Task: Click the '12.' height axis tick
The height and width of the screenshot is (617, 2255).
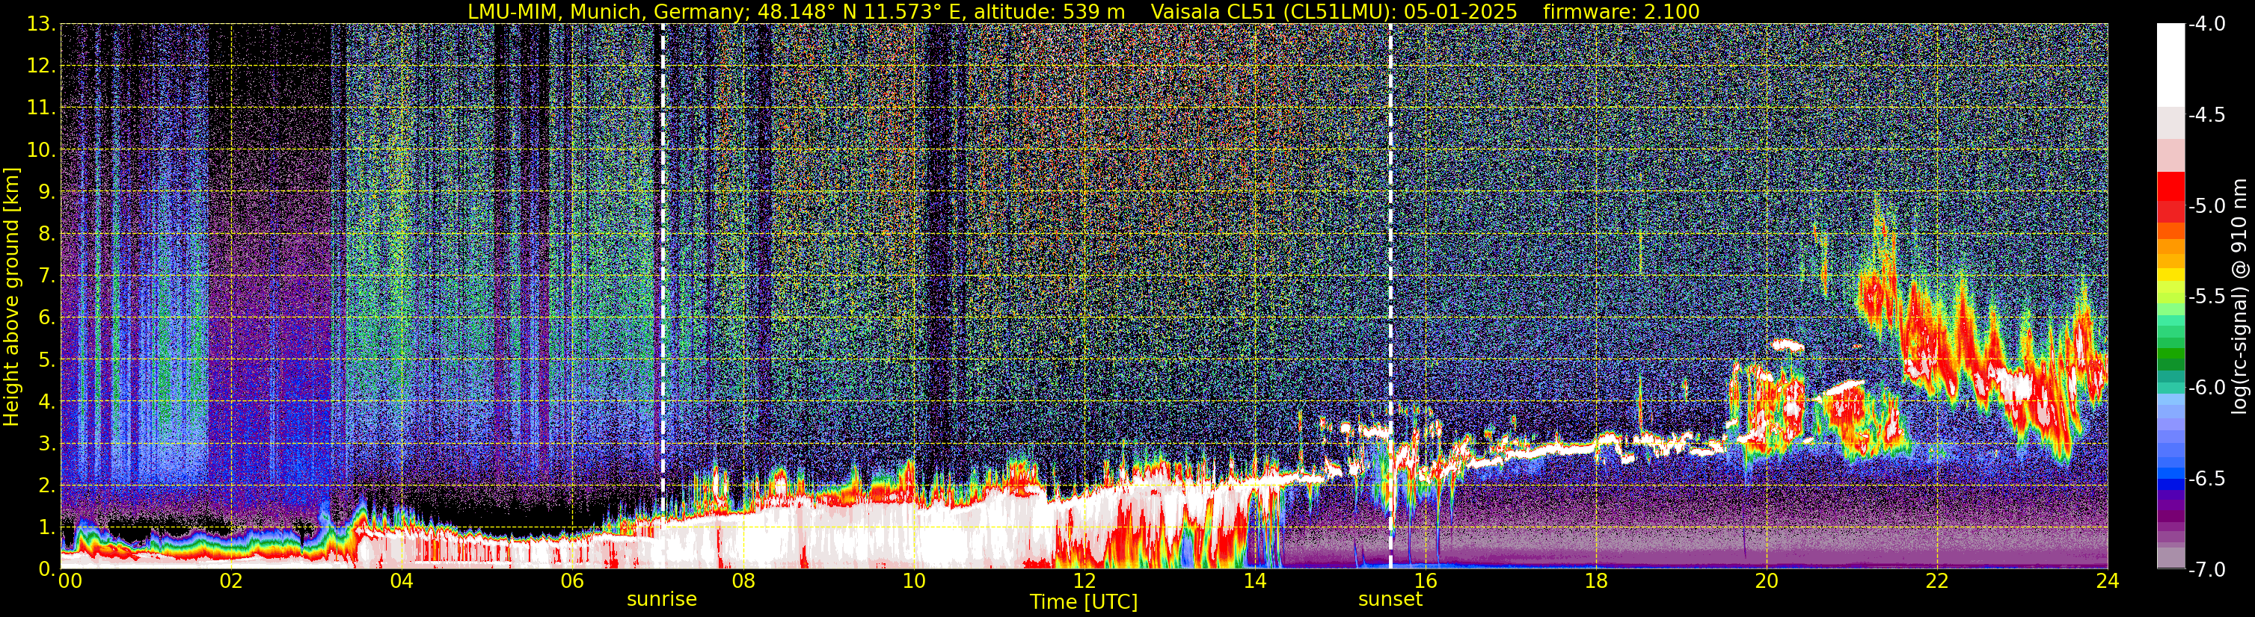Action: (x=41, y=66)
